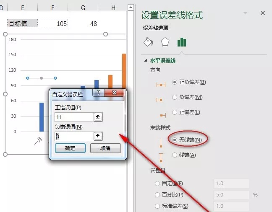Close the 设置误差线格式 pane
Image resolution: width=272 pixels, height=212 pixels.
tap(263, 13)
